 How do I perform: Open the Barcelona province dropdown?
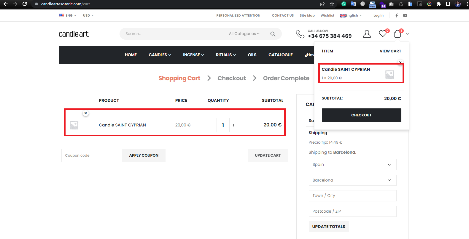[352, 180]
